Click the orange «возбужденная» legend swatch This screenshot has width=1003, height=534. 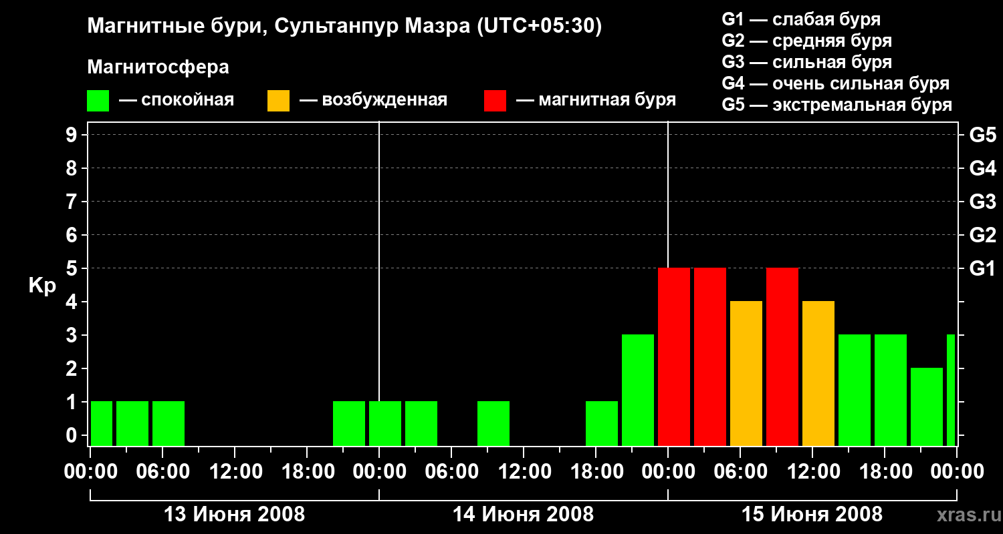point(279,101)
